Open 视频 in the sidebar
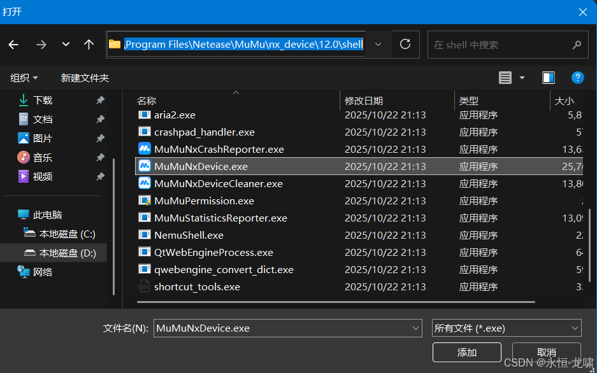This screenshot has width=597, height=373. tap(42, 176)
